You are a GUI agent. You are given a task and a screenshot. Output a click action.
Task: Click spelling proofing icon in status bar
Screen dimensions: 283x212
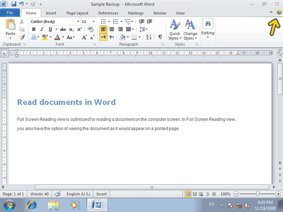(x=58, y=194)
